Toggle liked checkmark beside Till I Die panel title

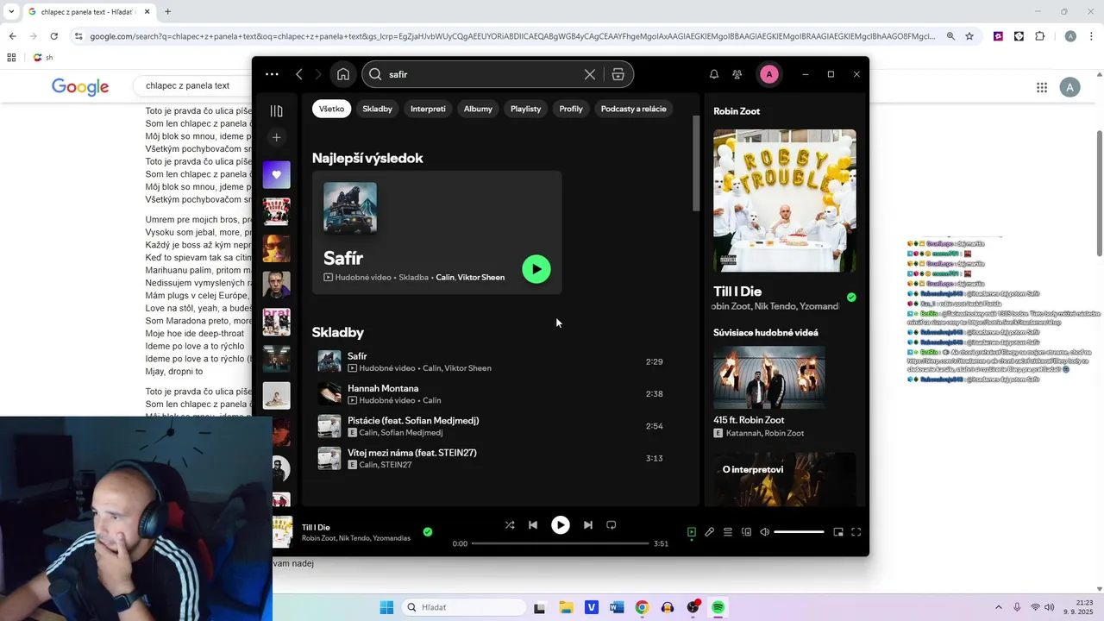(x=851, y=298)
